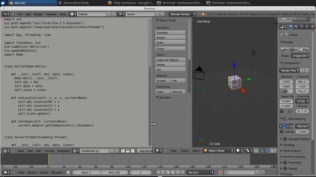The width and height of the screenshot is (316, 177).
Task: Unlink testblender.py with the X icon
Action: pos(117,151)
